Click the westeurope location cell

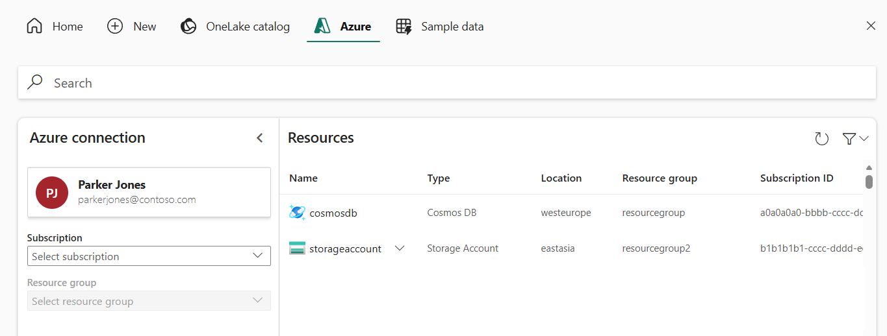click(566, 213)
